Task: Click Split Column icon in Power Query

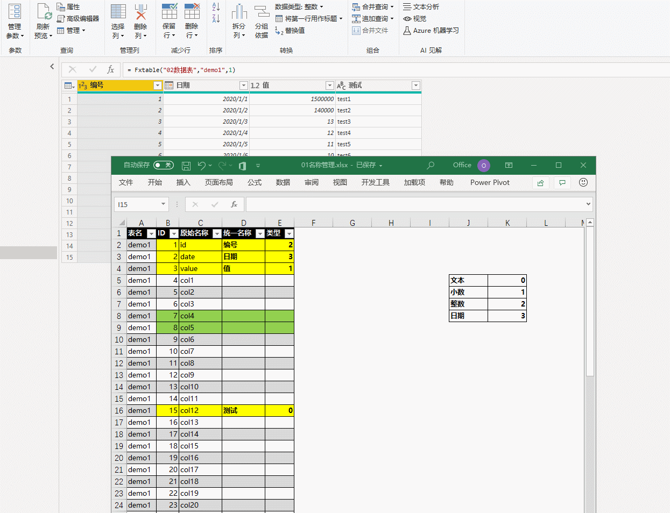Action: 239,11
